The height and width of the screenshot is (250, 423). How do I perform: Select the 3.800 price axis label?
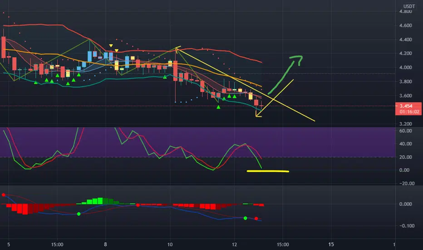pos(405,82)
